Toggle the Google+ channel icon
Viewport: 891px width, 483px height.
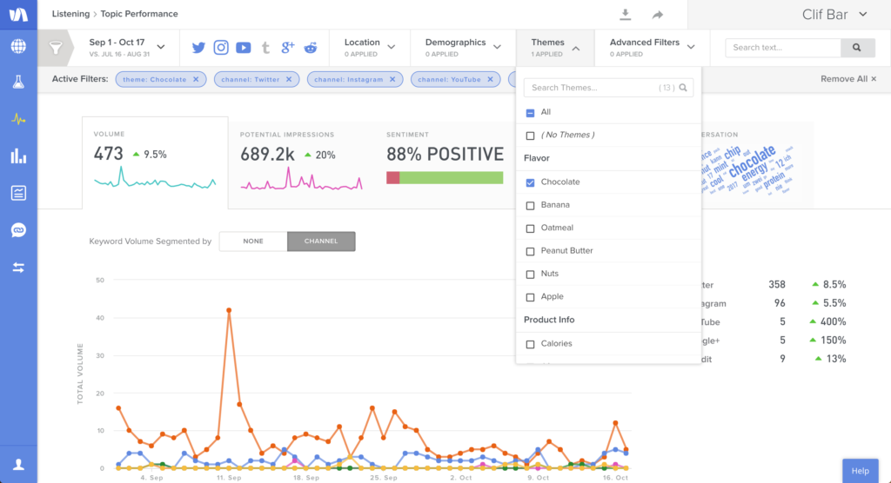point(287,48)
